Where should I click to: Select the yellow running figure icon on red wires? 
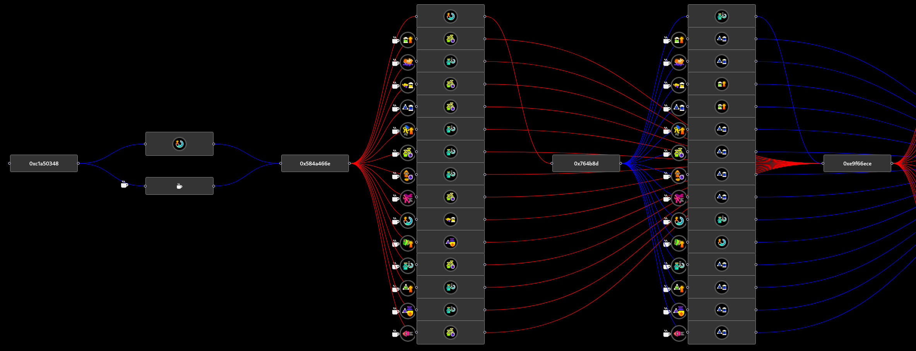[x=408, y=130]
